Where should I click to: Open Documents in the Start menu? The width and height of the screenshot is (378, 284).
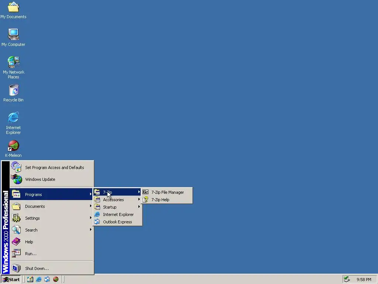51,206
